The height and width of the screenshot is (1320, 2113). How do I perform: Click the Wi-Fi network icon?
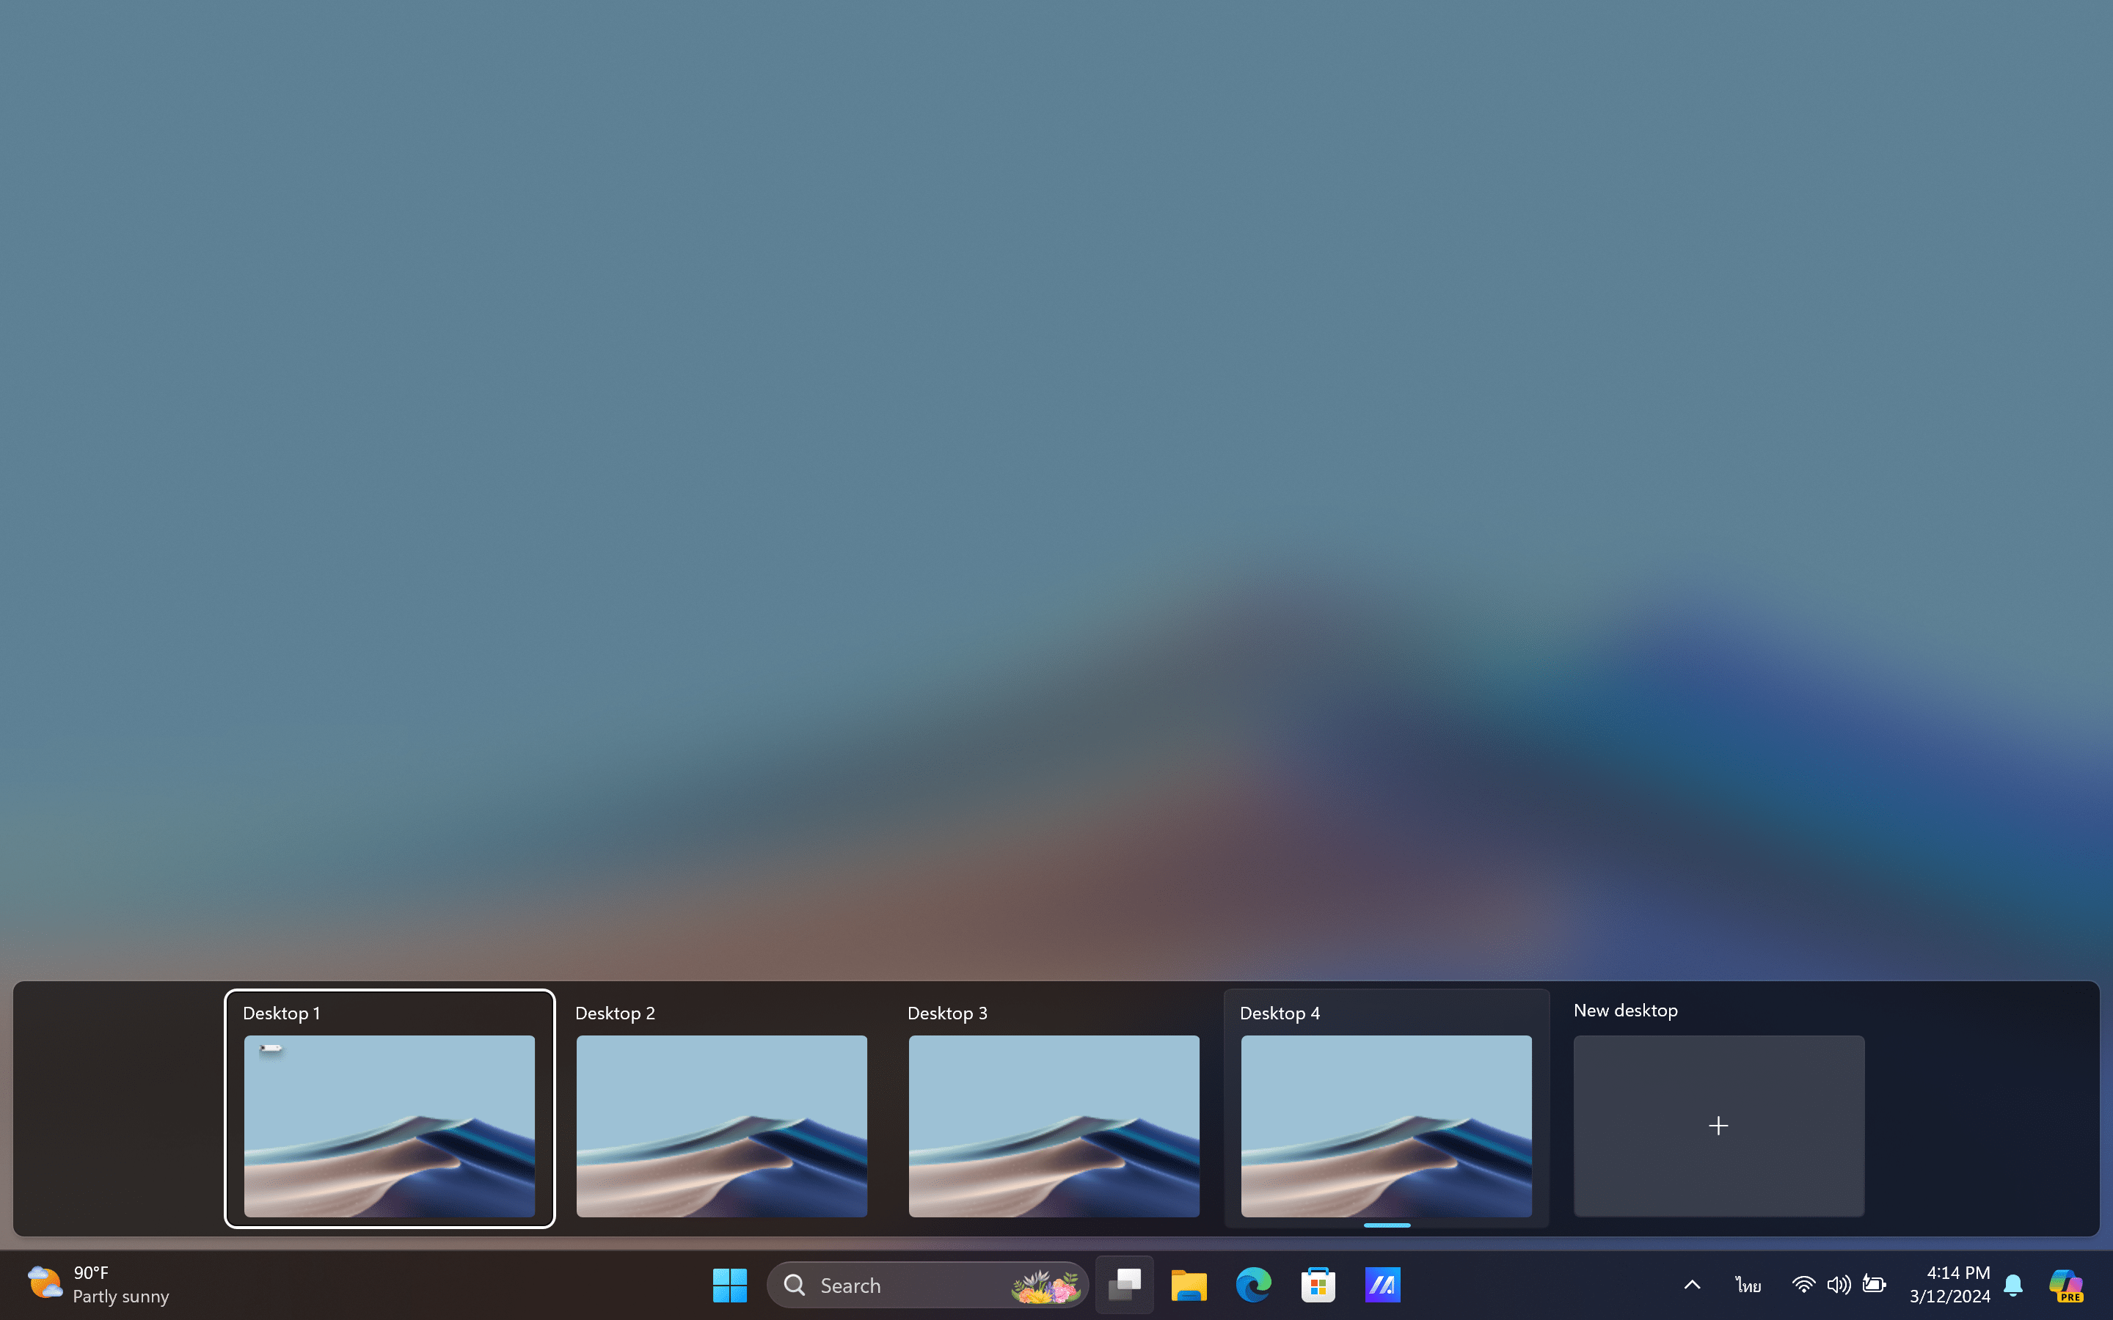pos(1803,1285)
